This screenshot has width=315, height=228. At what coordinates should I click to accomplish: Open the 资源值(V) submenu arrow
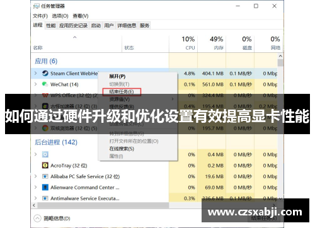click(173, 99)
